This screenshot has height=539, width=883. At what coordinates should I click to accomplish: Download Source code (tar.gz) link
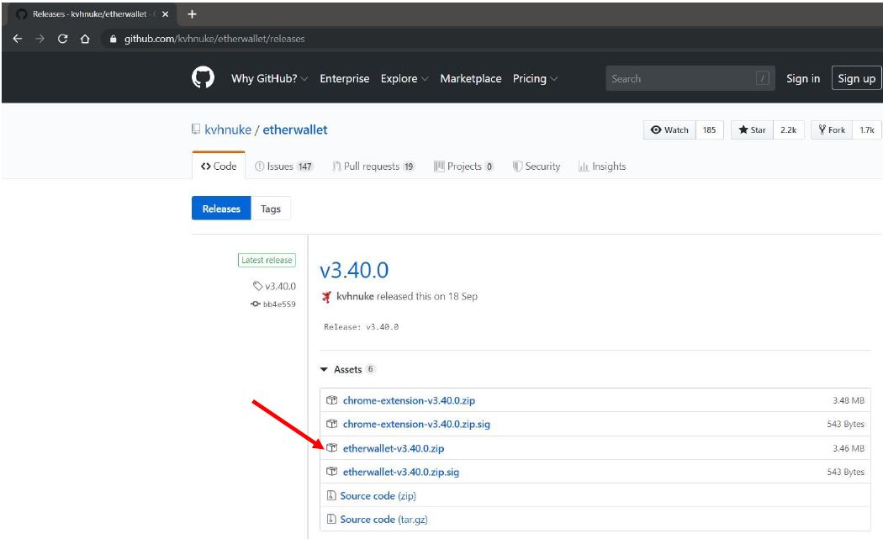383,520
